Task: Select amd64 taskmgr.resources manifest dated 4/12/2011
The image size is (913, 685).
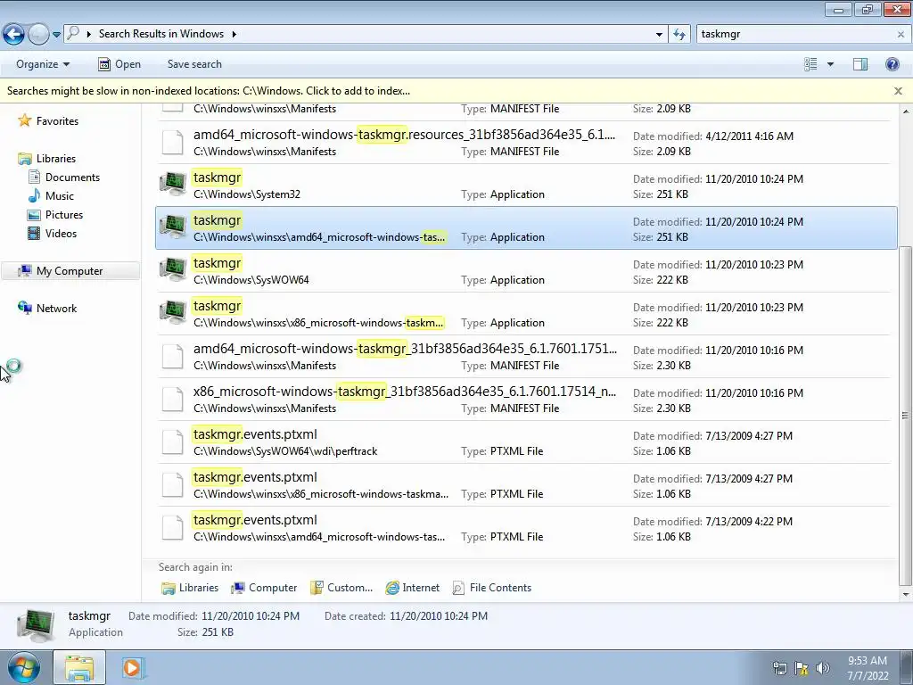Action: coord(526,142)
